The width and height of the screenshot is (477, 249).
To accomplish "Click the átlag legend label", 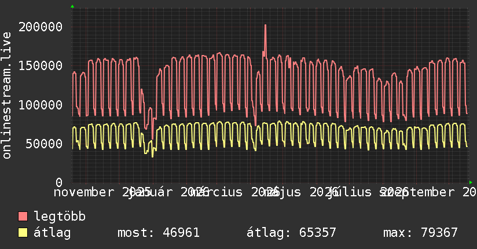I will pyautogui.click(x=52, y=233).
